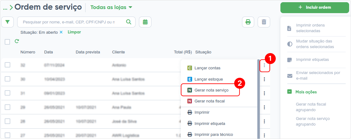Viewport: 351px width, 139px height.
Task: Remove the 'Em aberto' filter with X
Action: coord(61,32)
